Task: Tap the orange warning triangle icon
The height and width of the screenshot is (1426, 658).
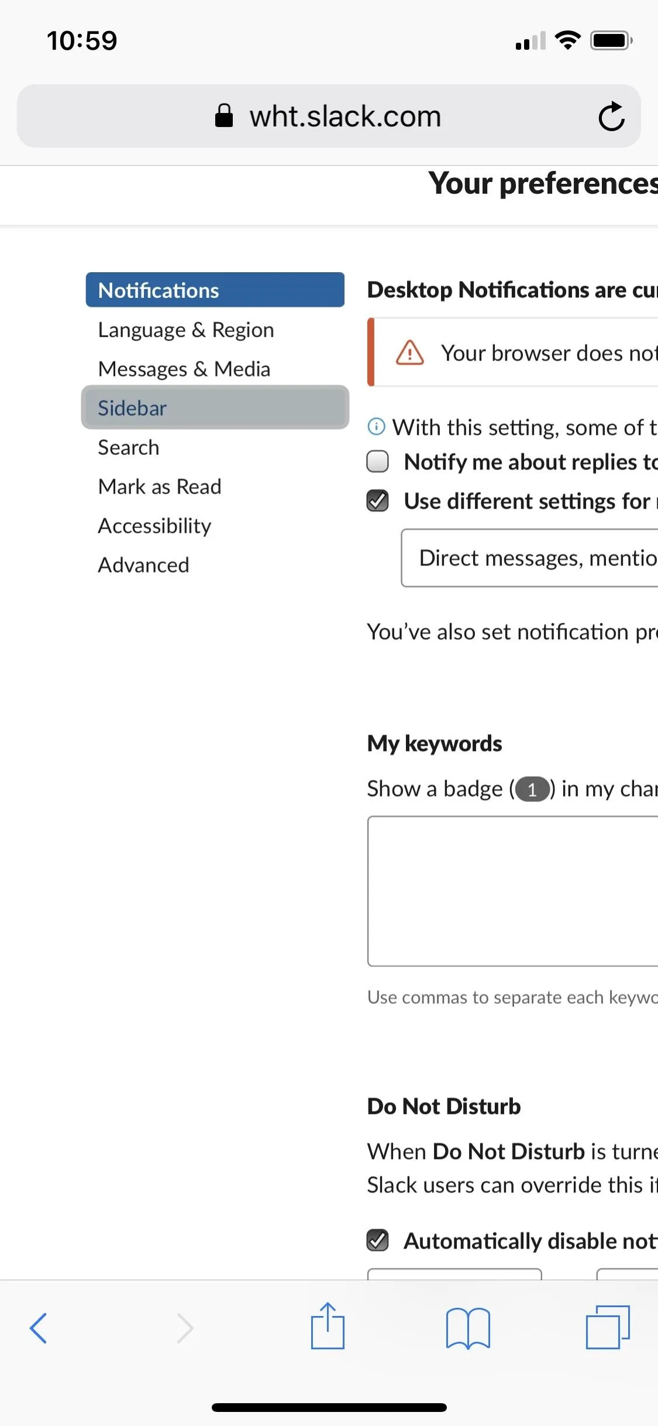Action: (x=409, y=352)
